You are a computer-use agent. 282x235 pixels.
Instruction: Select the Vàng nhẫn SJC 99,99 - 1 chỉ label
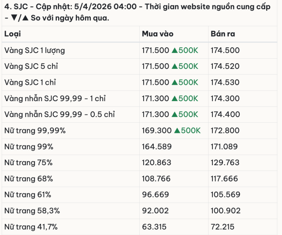[55, 98]
